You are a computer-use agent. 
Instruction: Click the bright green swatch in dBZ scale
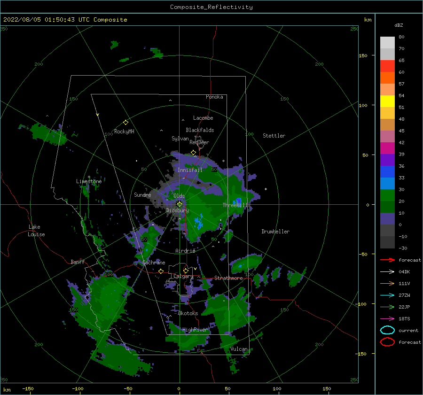point(387,195)
